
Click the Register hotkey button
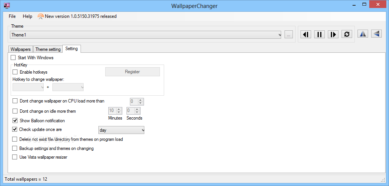click(133, 72)
